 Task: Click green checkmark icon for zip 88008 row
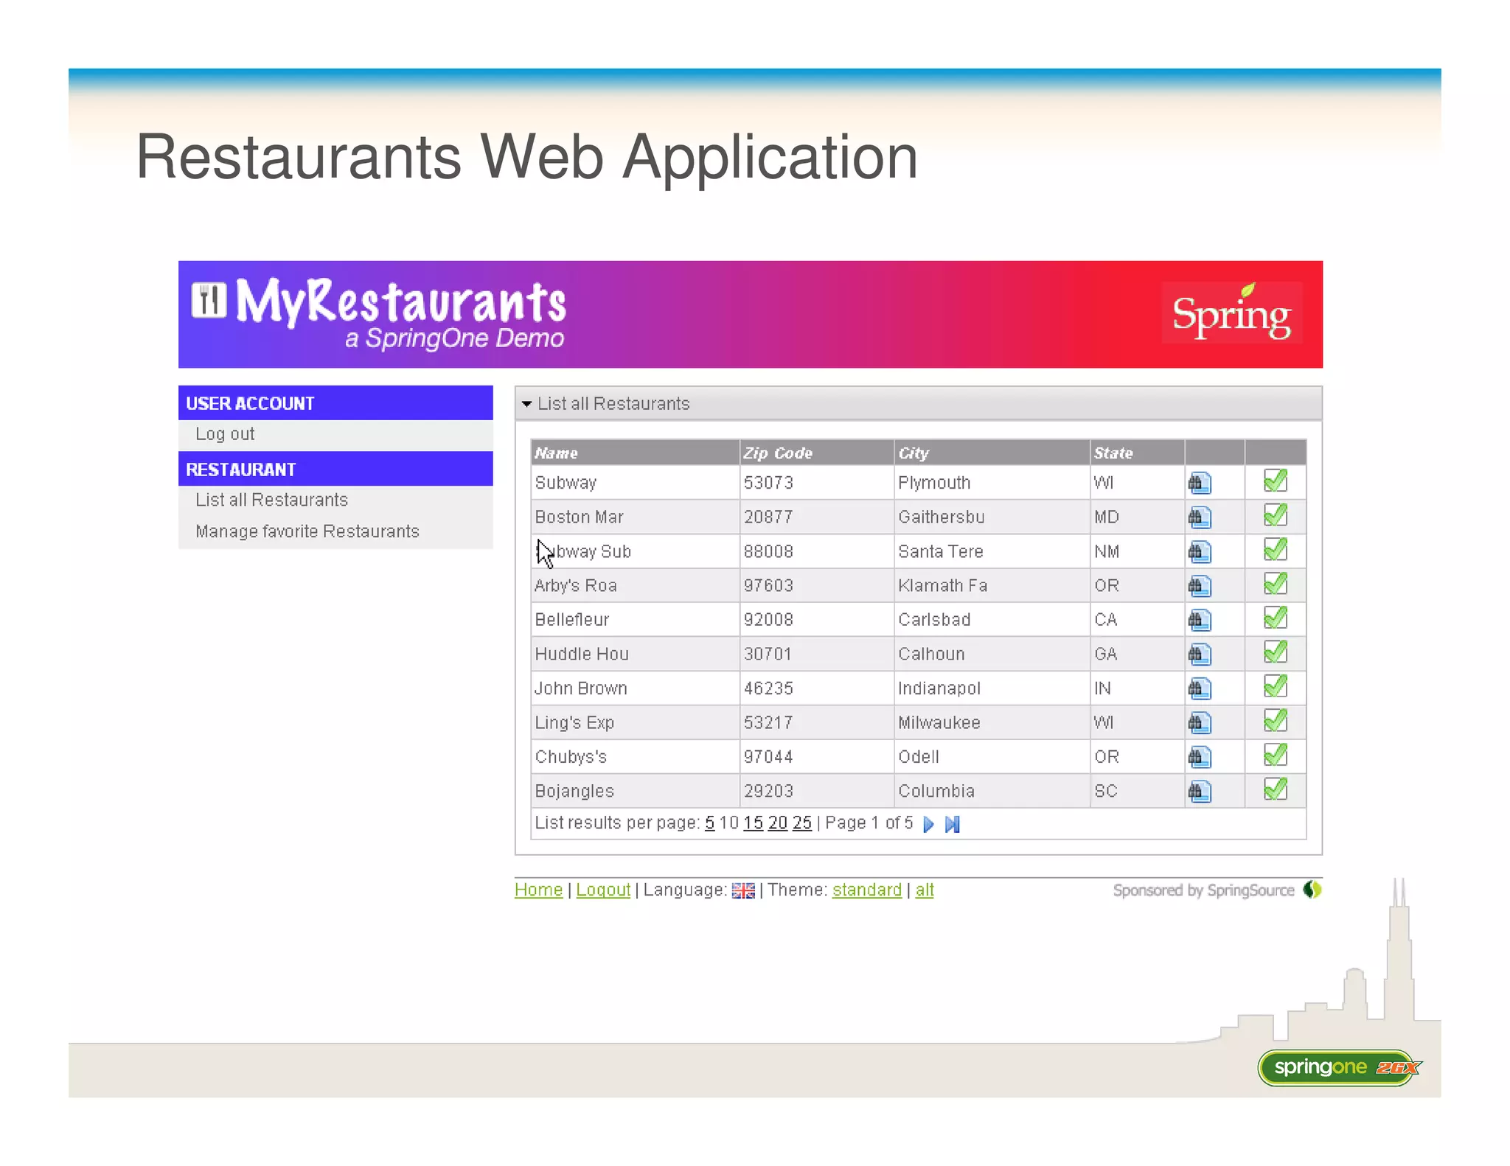(1276, 549)
